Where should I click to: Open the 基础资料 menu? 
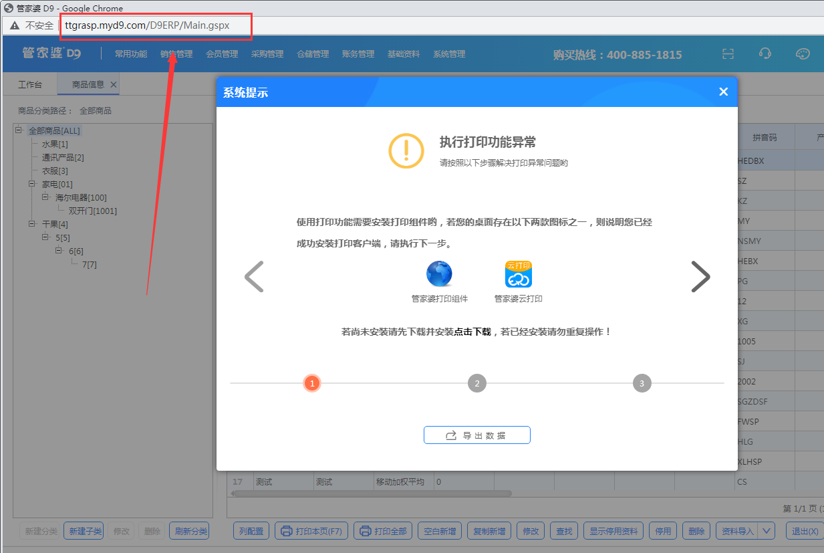coord(404,54)
